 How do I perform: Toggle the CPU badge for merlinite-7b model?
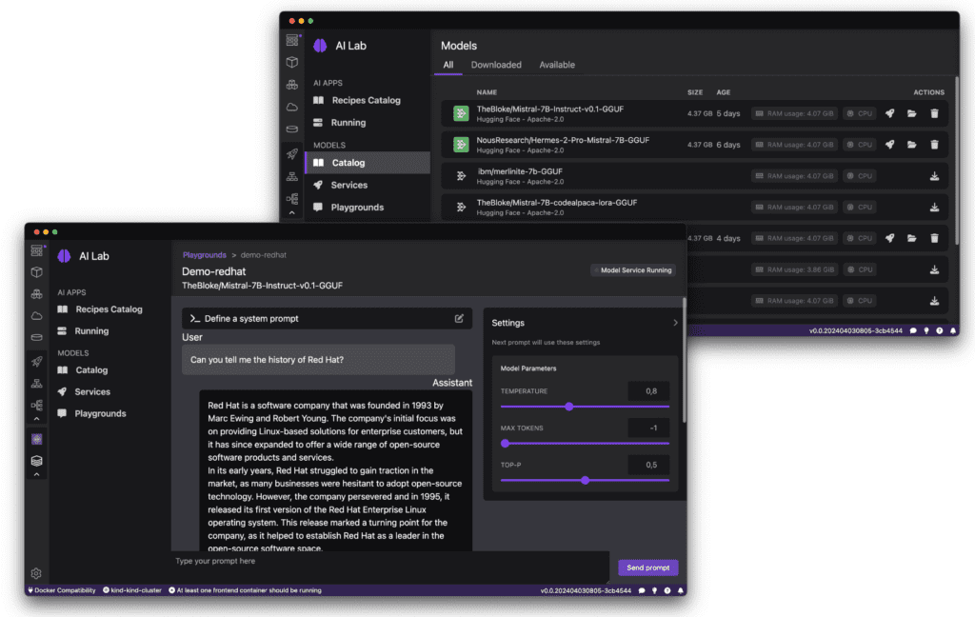coord(859,175)
